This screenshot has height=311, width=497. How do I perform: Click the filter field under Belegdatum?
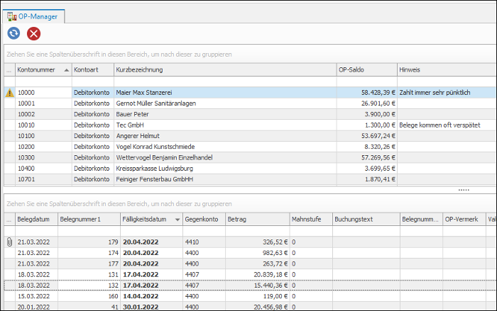tap(36, 231)
